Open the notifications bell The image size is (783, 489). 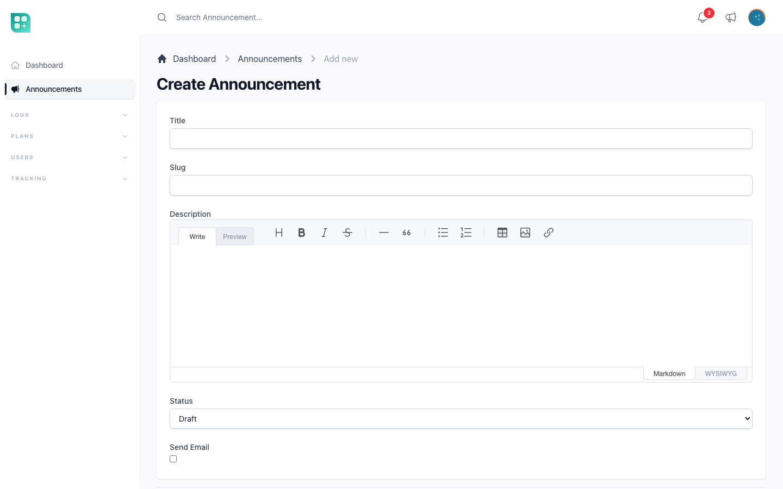click(703, 17)
